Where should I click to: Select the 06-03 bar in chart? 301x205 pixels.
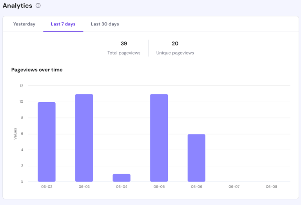click(84, 138)
